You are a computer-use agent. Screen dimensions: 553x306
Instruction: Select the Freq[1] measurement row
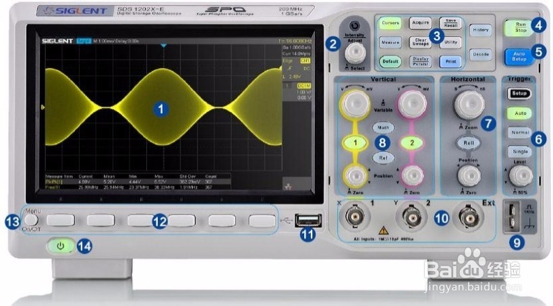[x=138, y=187]
